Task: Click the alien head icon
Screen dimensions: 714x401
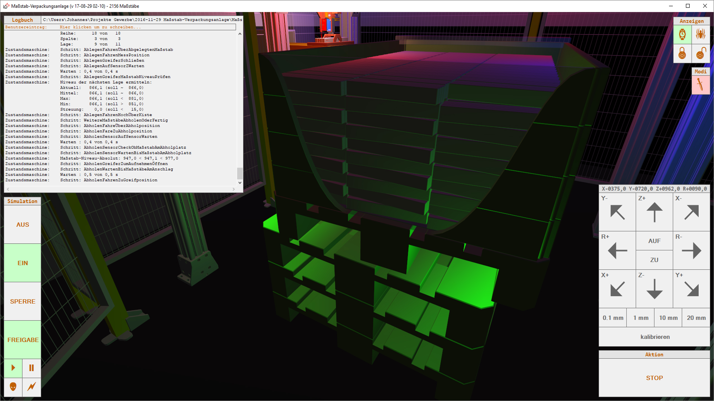Action: pos(13,387)
